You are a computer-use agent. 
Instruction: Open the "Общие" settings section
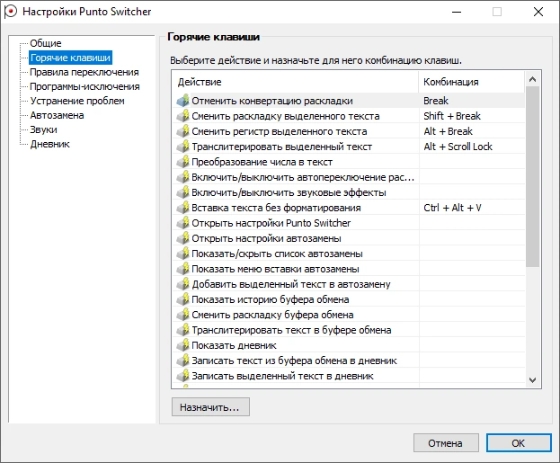click(46, 43)
